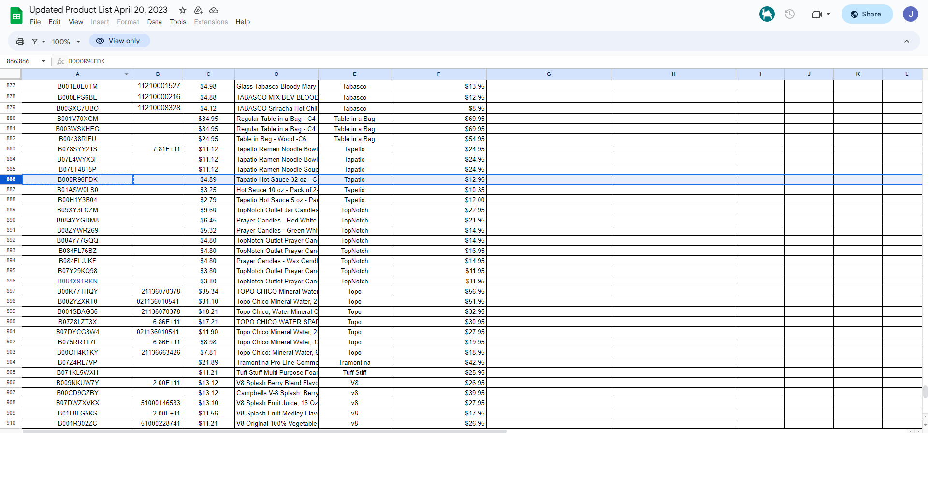Open the zoom 100% dropdown
The height and width of the screenshot is (504, 929).
66,42
